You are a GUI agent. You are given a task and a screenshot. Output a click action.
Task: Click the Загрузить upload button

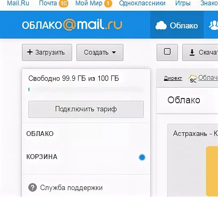coord(47,52)
